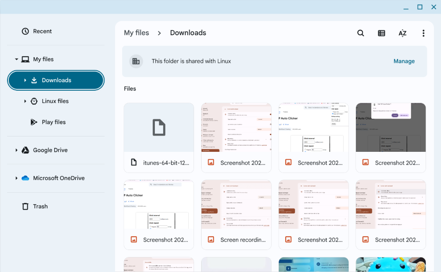Image resolution: width=441 pixels, height=272 pixels.
Task: Click the Recent clock icon
Action: click(25, 31)
